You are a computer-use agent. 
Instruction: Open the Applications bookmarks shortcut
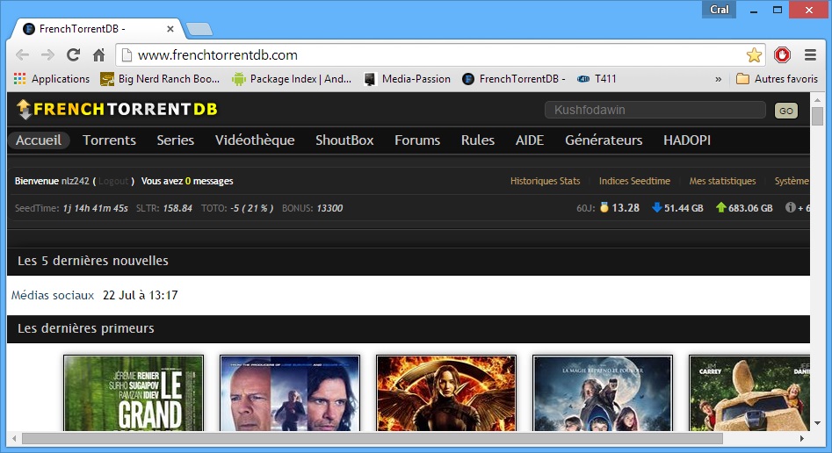(x=52, y=79)
